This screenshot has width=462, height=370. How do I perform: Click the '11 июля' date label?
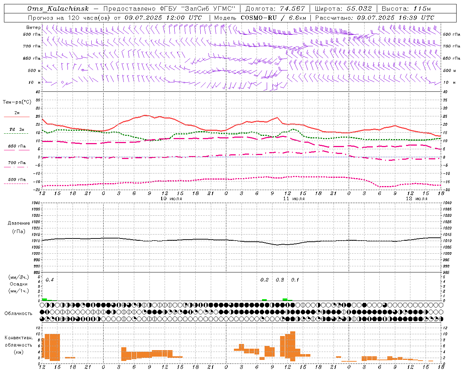coord(294,199)
